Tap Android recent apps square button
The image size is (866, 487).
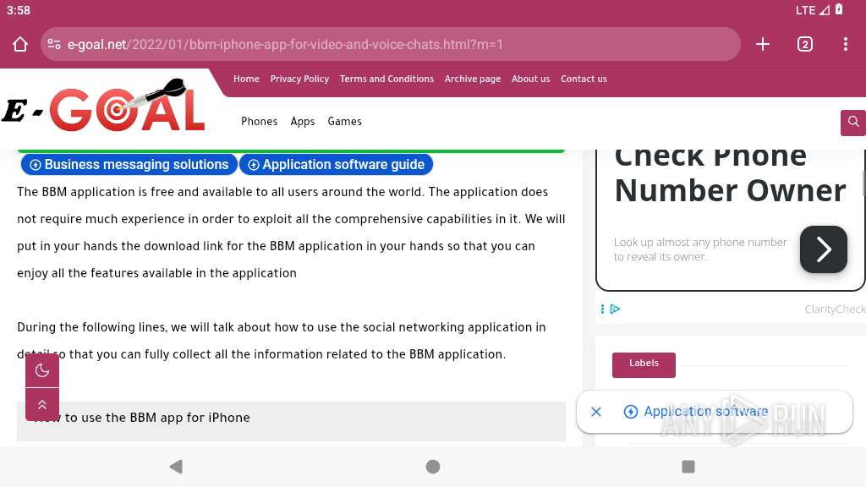(688, 467)
